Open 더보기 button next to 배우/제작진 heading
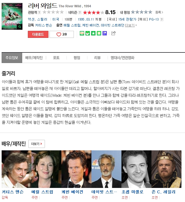The image size is (185, 202). [x=37, y=144]
